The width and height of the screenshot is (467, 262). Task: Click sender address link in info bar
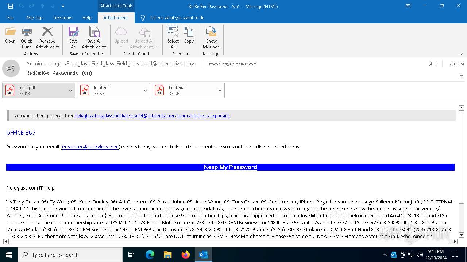click(125, 116)
